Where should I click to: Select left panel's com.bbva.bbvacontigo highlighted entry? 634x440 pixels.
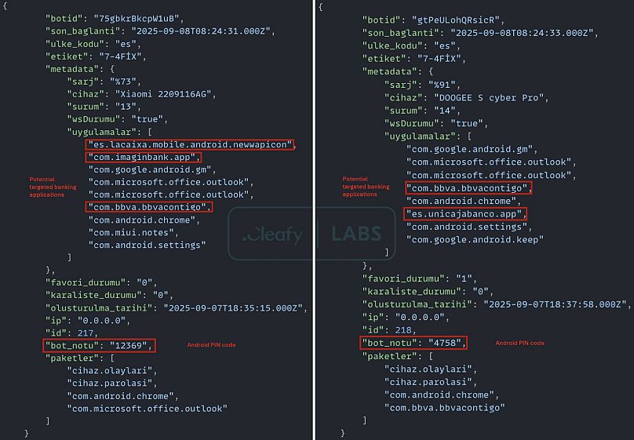(149, 207)
